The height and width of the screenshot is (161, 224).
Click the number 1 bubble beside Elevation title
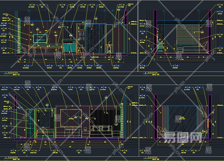click(6, 74)
